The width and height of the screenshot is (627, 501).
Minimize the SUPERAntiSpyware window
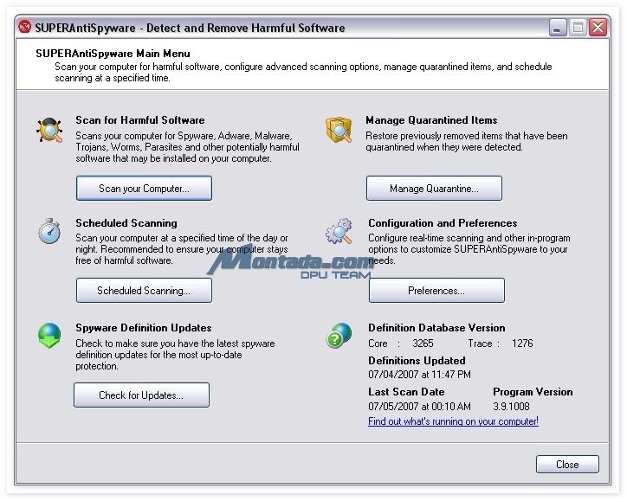click(x=557, y=28)
